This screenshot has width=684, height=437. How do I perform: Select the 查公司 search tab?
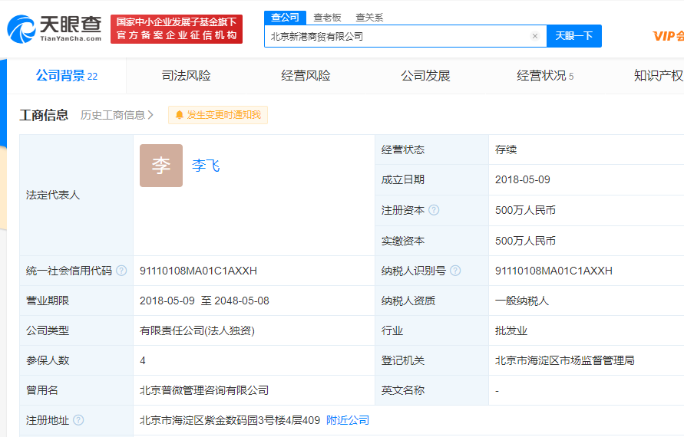point(285,17)
